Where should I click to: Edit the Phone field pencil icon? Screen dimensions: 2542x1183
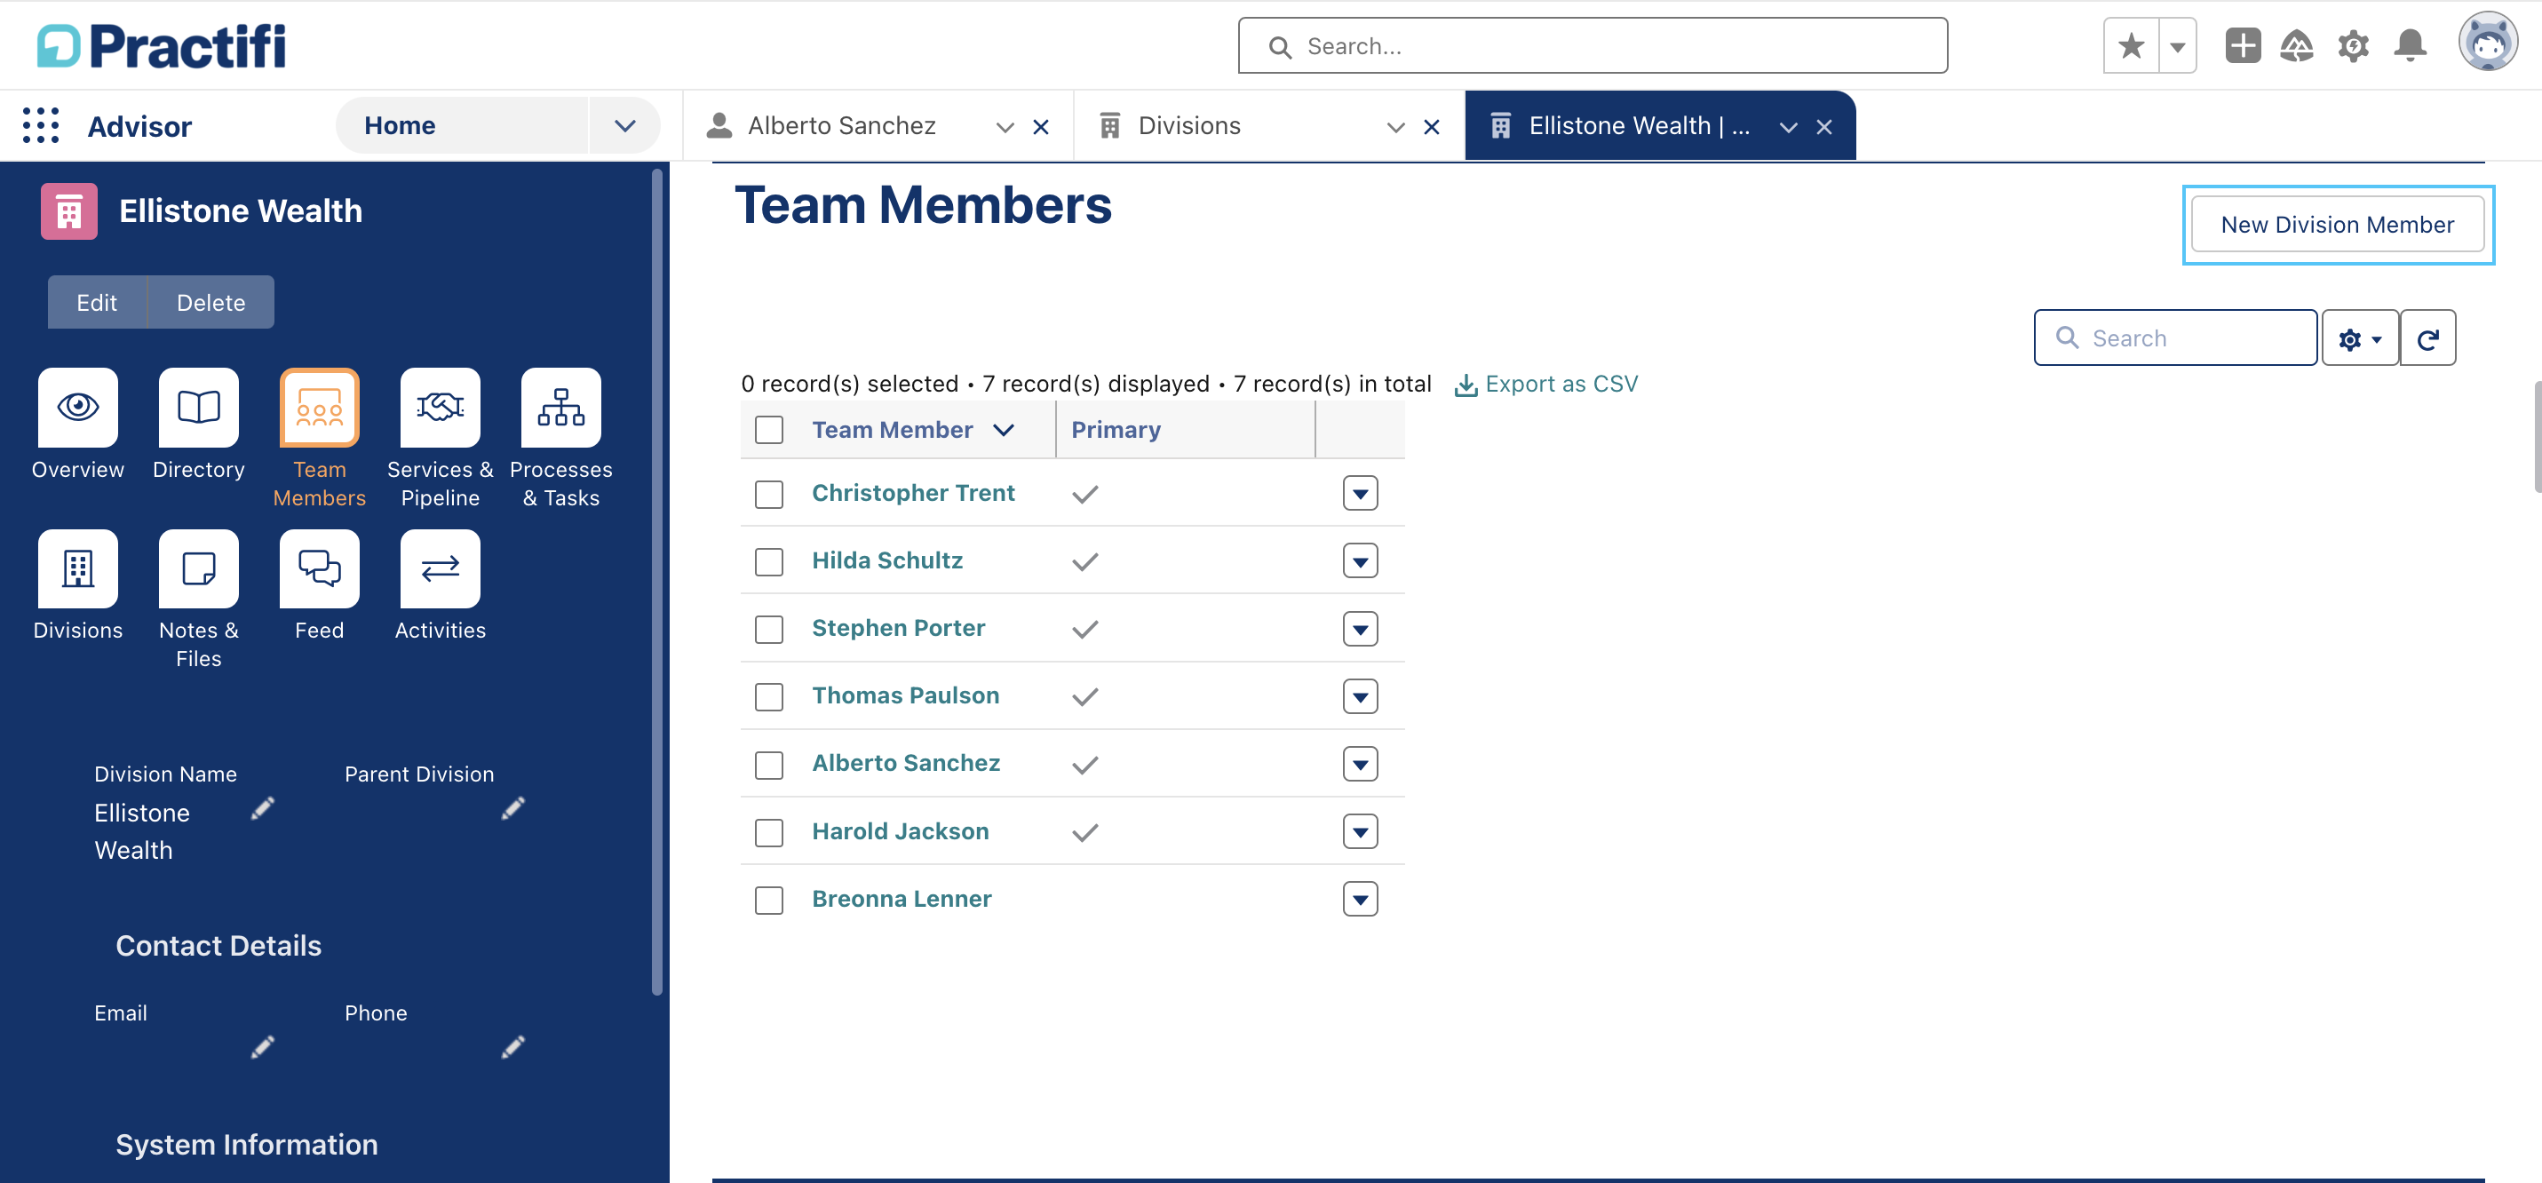[x=513, y=1047]
